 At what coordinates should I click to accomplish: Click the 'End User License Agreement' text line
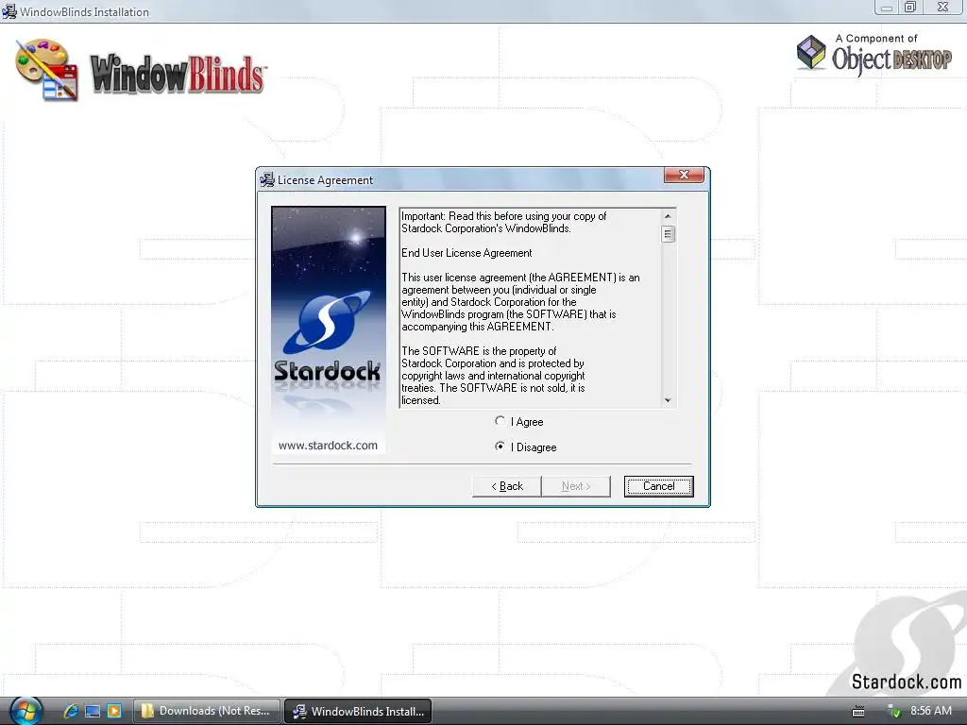pos(467,253)
